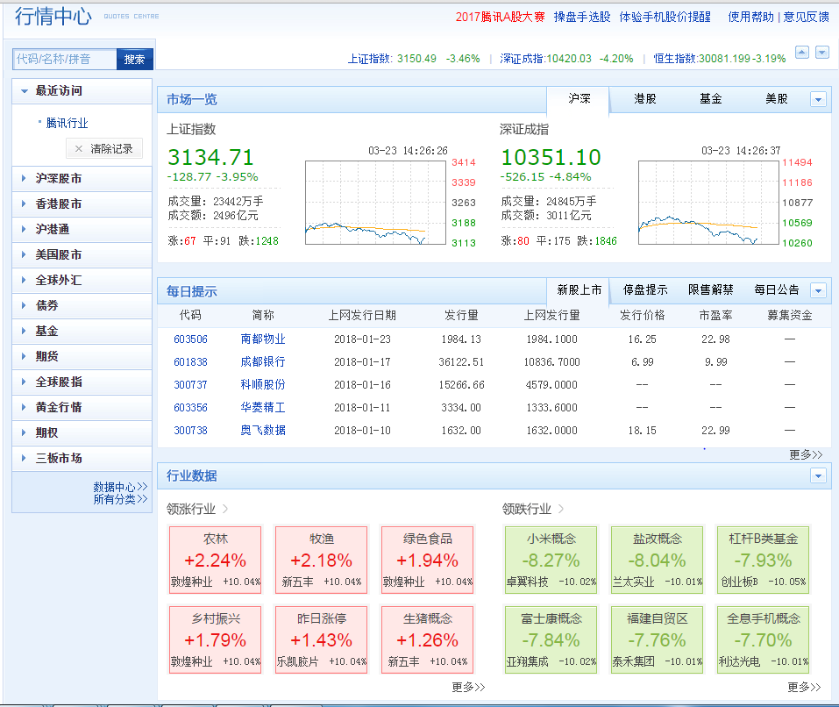
Task: Select the green 小米概念 -8.27% tile
Action: [x=551, y=558]
